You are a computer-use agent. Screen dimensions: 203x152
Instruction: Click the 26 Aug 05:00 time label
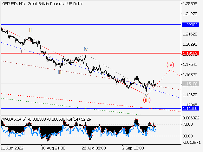point(94,148)
